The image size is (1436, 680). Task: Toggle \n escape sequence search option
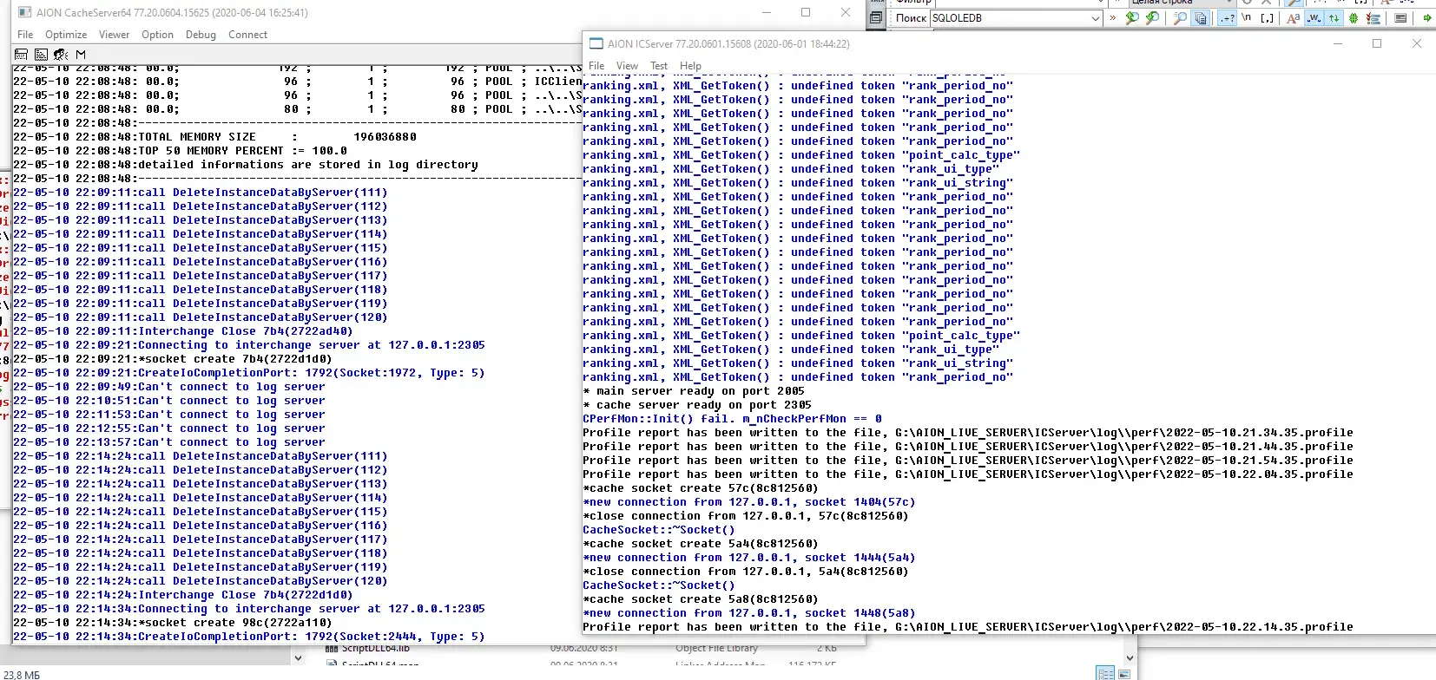tap(1247, 17)
